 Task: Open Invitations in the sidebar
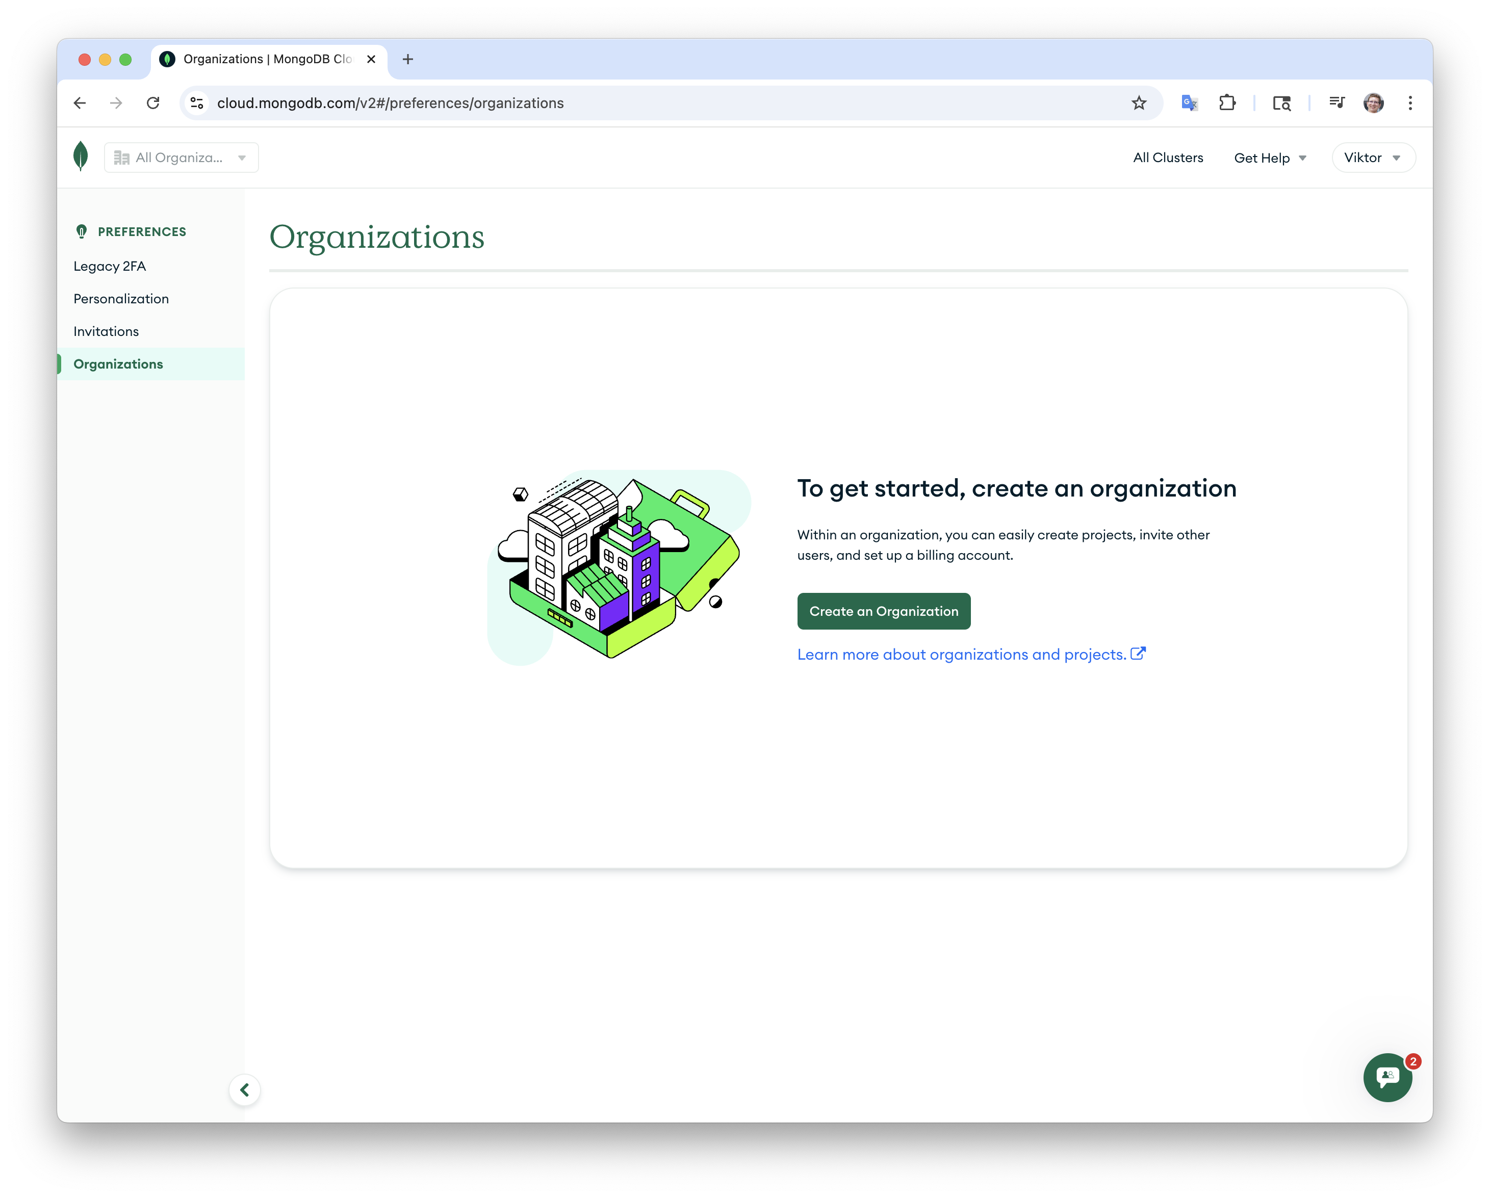[106, 332]
